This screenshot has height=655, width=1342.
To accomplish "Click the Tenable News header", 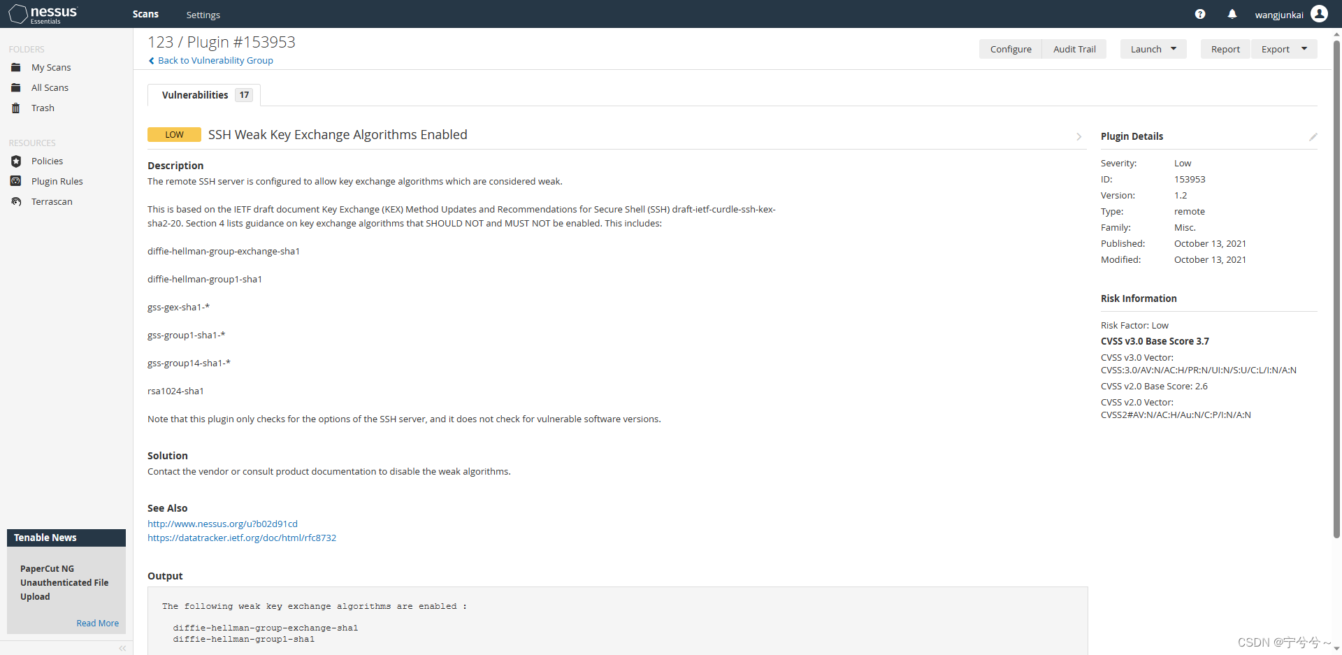I will (x=66, y=538).
